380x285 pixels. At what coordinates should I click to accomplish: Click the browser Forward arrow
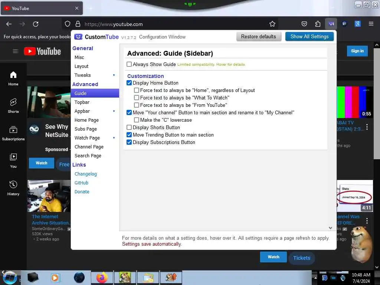click(x=22, y=24)
